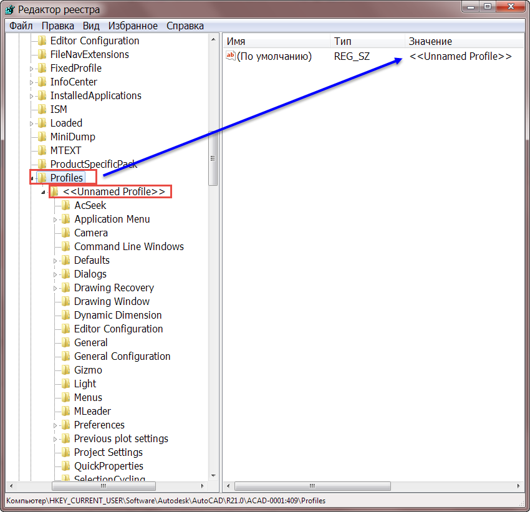Click the Camera folder icon

click(x=66, y=233)
